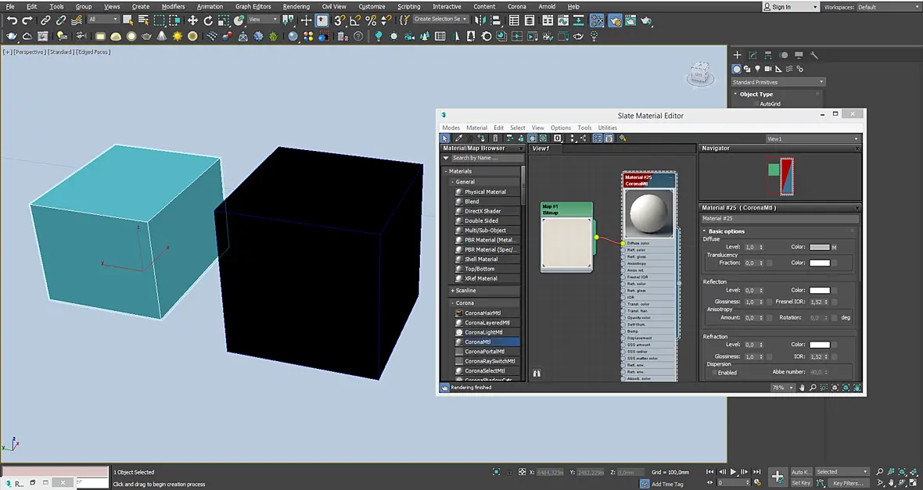Viewport: 923px width, 490px height.
Task: Select the pick tool in Slate editor toolbar
Action: click(445, 138)
